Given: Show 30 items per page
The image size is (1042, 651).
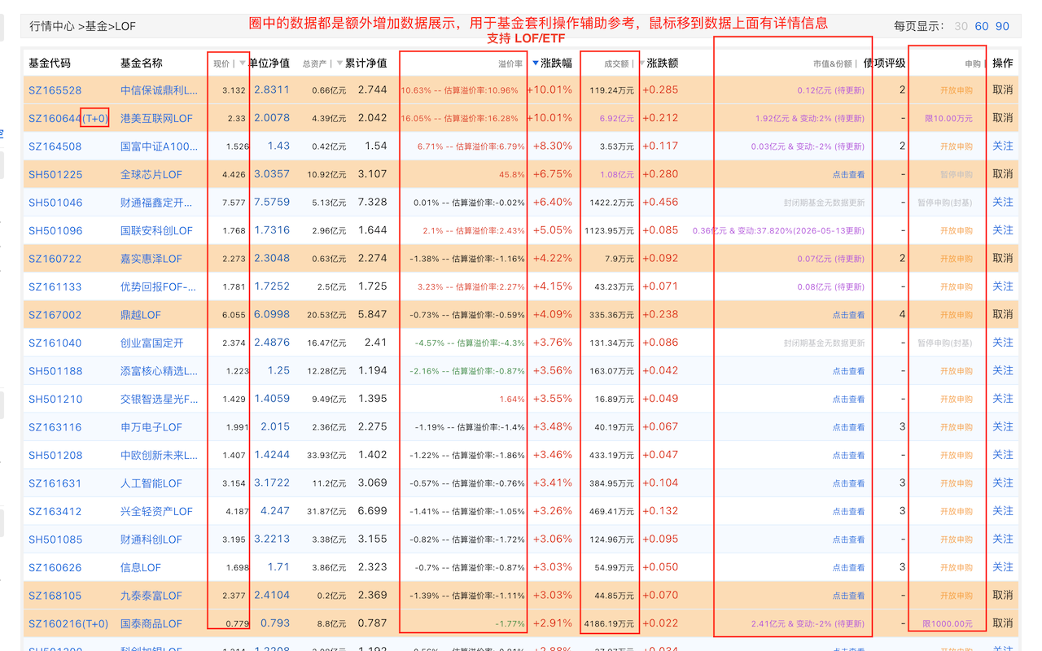Looking at the screenshot, I should point(961,26).
